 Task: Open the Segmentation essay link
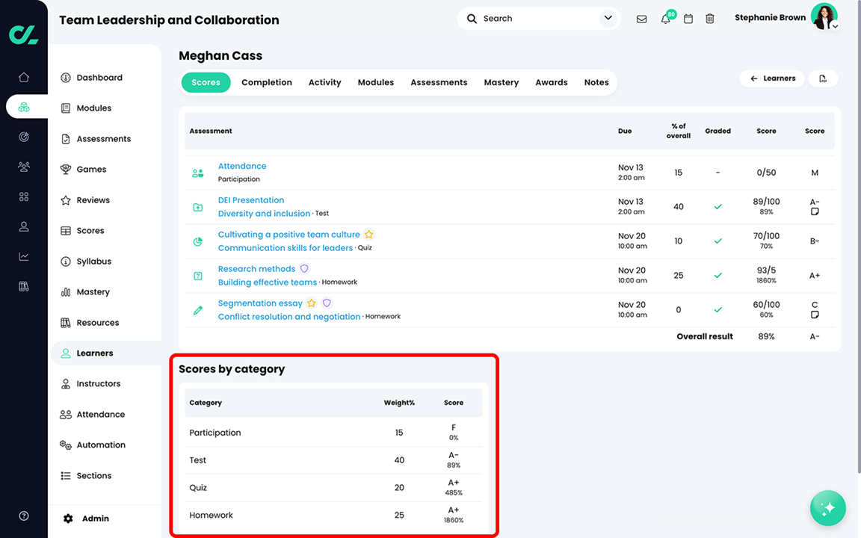click(x=260, y=303)
